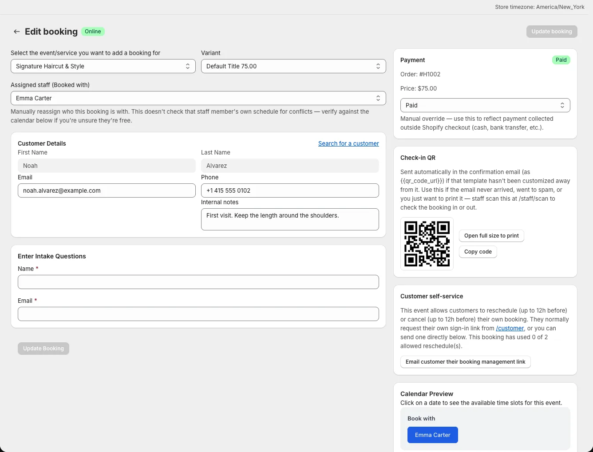This screenshot has height=452, width=593.
Task: Click the Customer Details heading
Action: [42, 143]
